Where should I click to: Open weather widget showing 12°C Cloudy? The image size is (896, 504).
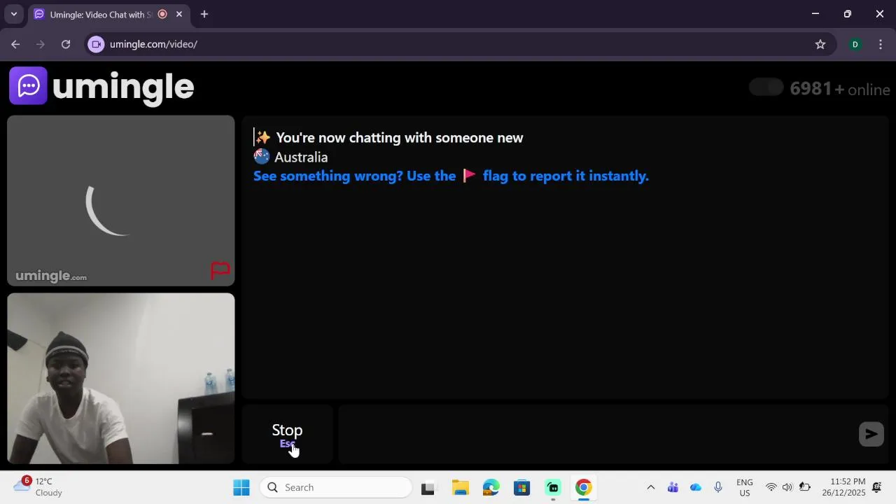39,486
